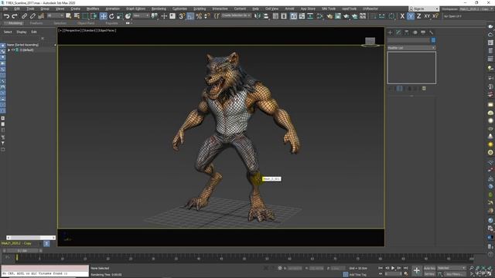Viewport: 495px width, 278px height.
Task: Toggle Set Key mode
Action: coord(429,274)
